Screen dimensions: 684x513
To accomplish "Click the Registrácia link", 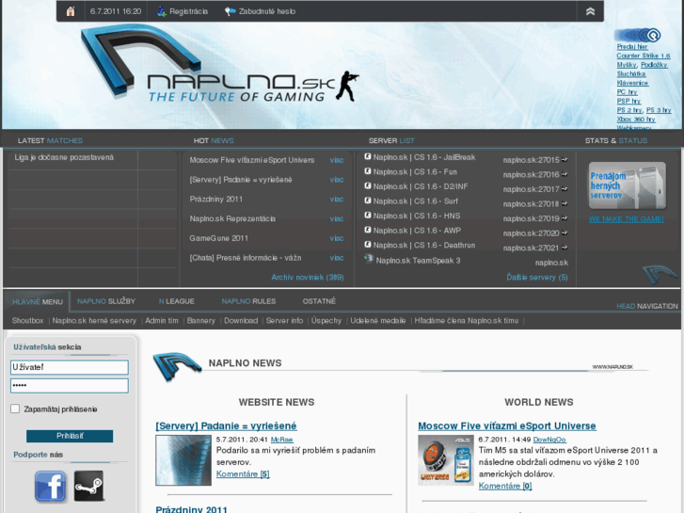I will 188,11.
